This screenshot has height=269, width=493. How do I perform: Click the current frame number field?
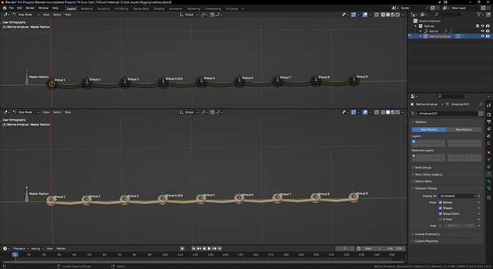point(345,248)
